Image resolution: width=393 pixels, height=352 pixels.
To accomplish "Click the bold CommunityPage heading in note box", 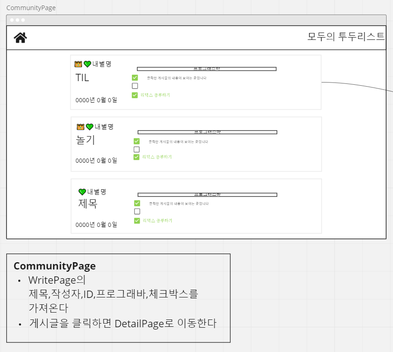I will pyautogui.click(x=55, y=266).
